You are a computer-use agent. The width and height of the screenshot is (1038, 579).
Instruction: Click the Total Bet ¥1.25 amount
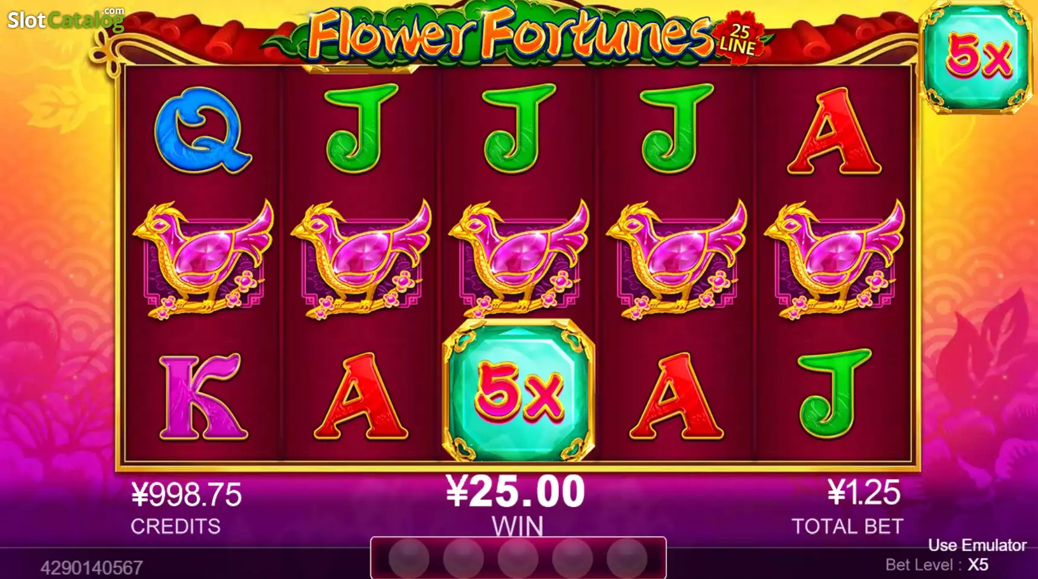tap(864, 493)
